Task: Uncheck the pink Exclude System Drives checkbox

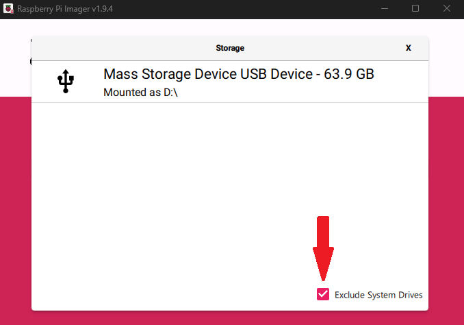Action: click(x=323, y=294)
